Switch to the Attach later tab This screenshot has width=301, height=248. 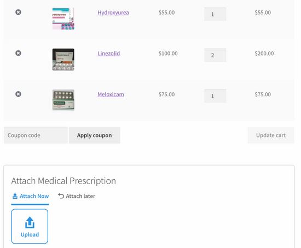pos(77,196)
